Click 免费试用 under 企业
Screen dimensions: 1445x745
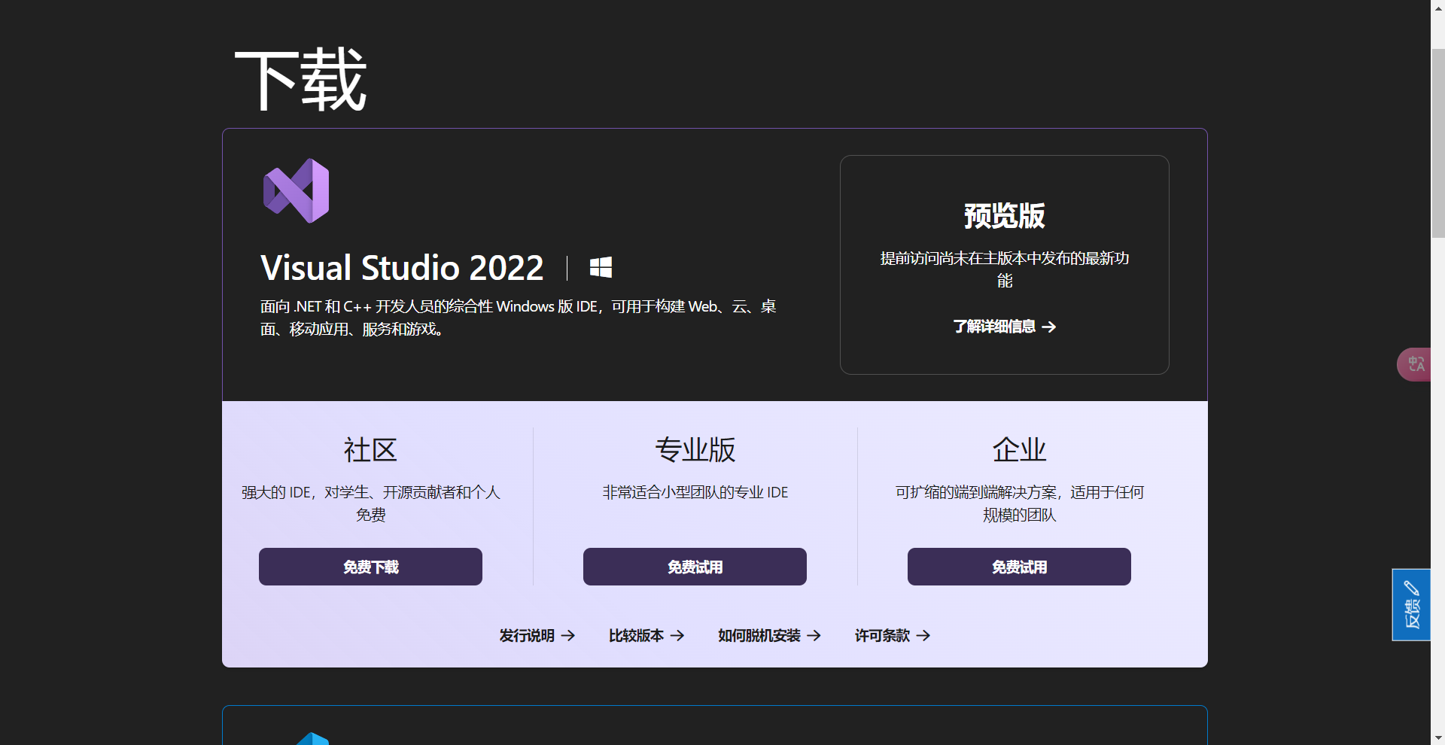click(1019, 567)
